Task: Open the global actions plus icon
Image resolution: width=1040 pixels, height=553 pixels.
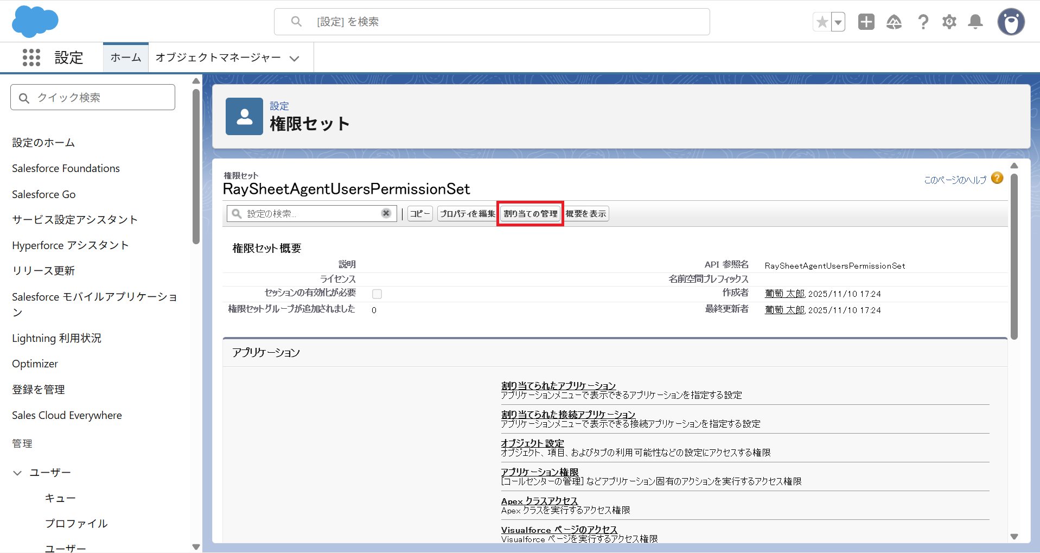Action: pyautogui.click(x=866, y=22)
